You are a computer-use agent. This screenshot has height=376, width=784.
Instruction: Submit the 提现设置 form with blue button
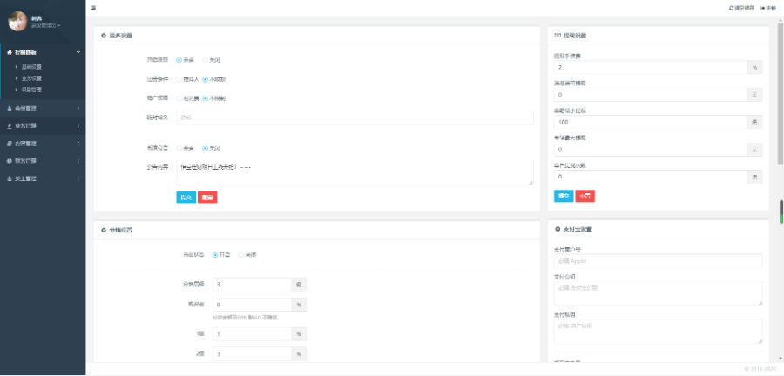564,196
